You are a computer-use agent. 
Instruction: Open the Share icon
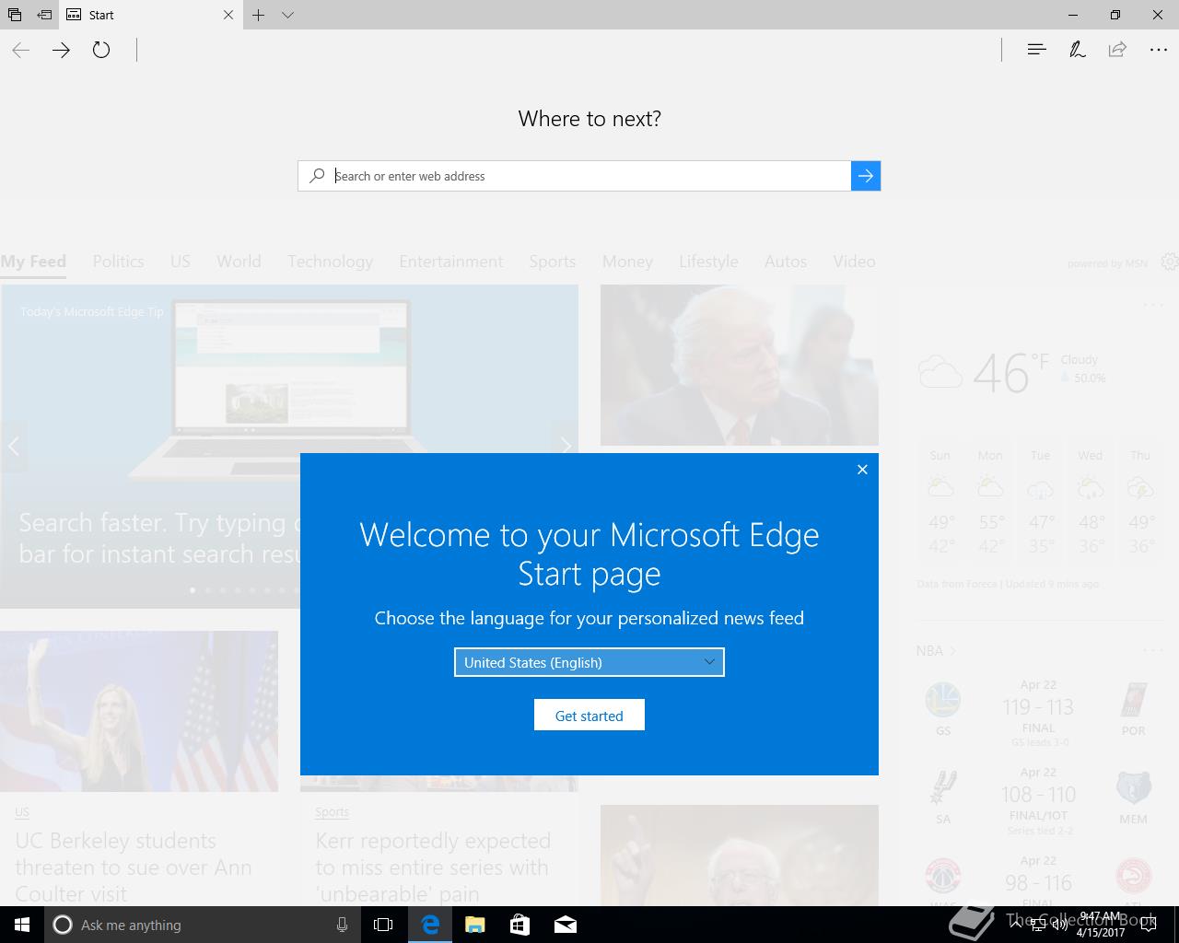tap(1117, 50)
